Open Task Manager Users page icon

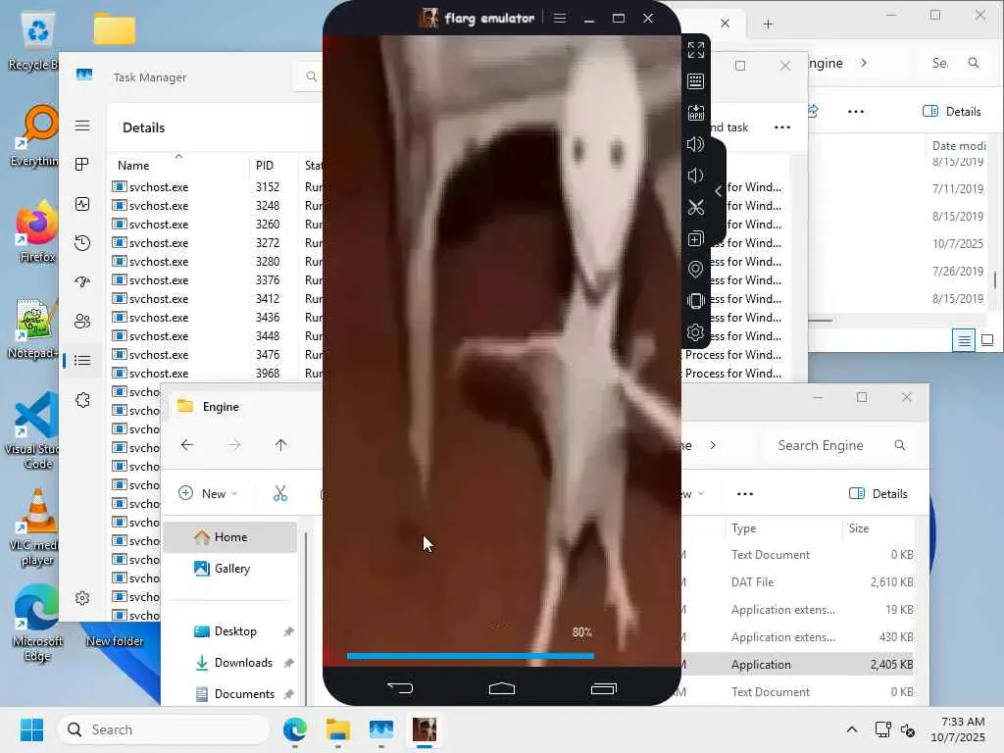[x=82, y=321]
